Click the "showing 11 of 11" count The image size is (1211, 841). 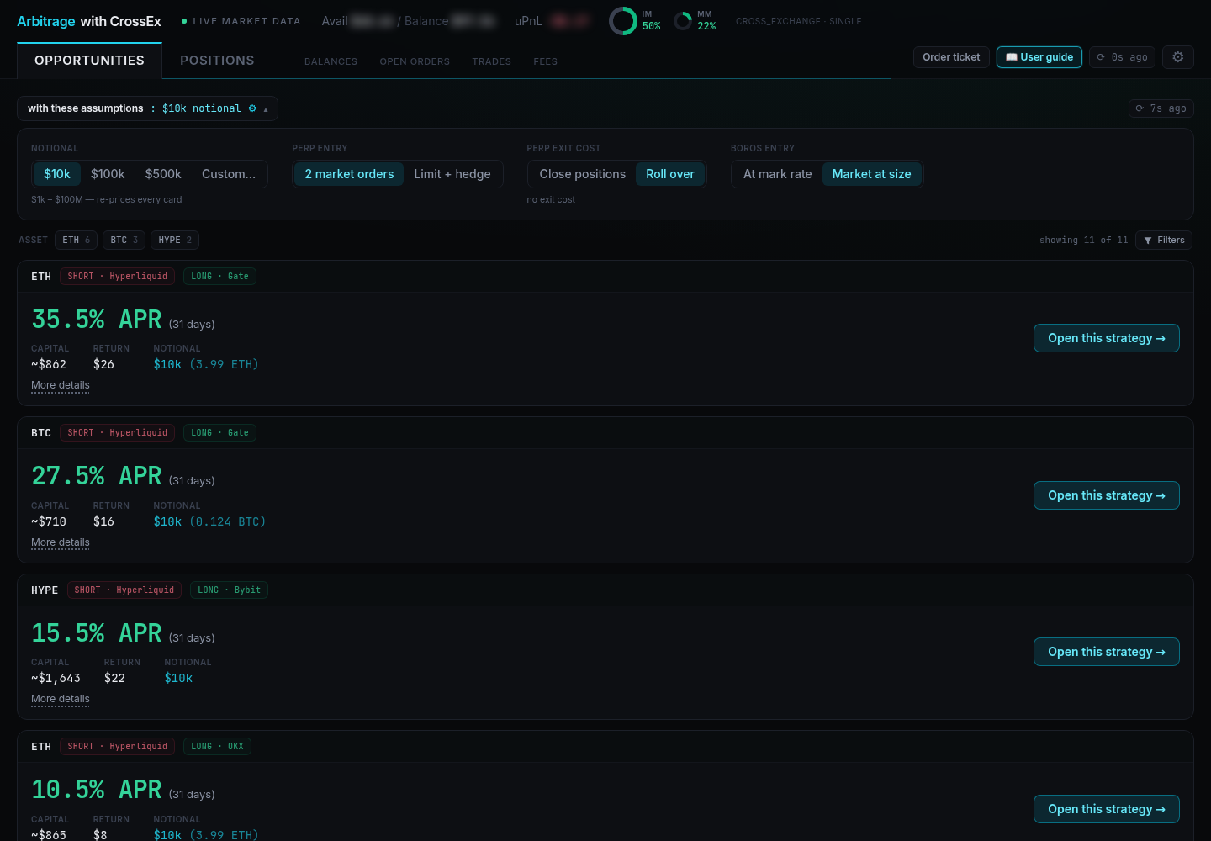click(1083, 240)
